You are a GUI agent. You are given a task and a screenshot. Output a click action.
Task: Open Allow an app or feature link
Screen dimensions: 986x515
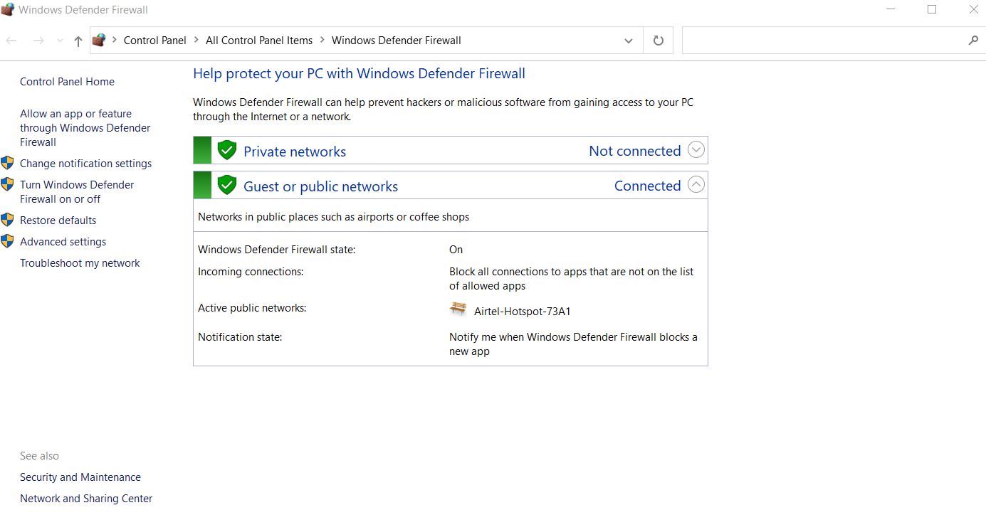click(x=85, y=128)
